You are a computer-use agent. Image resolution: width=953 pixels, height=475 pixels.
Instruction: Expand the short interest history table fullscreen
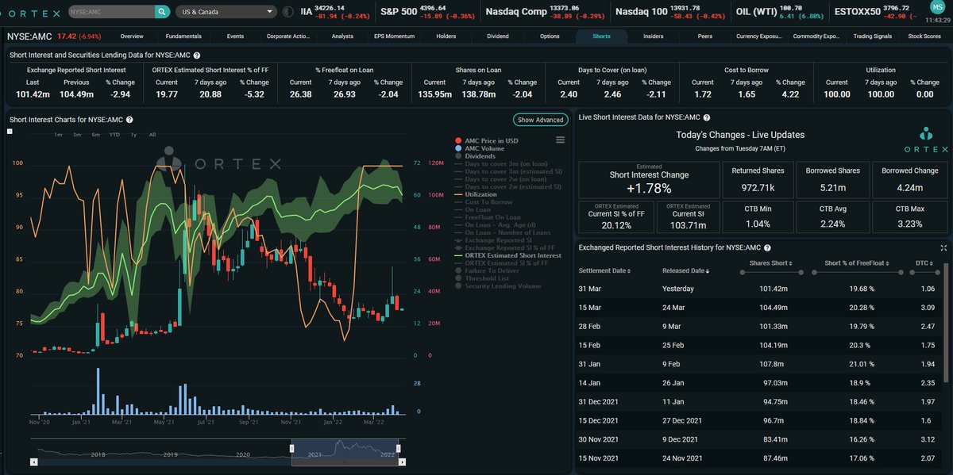tap(943, 247)
